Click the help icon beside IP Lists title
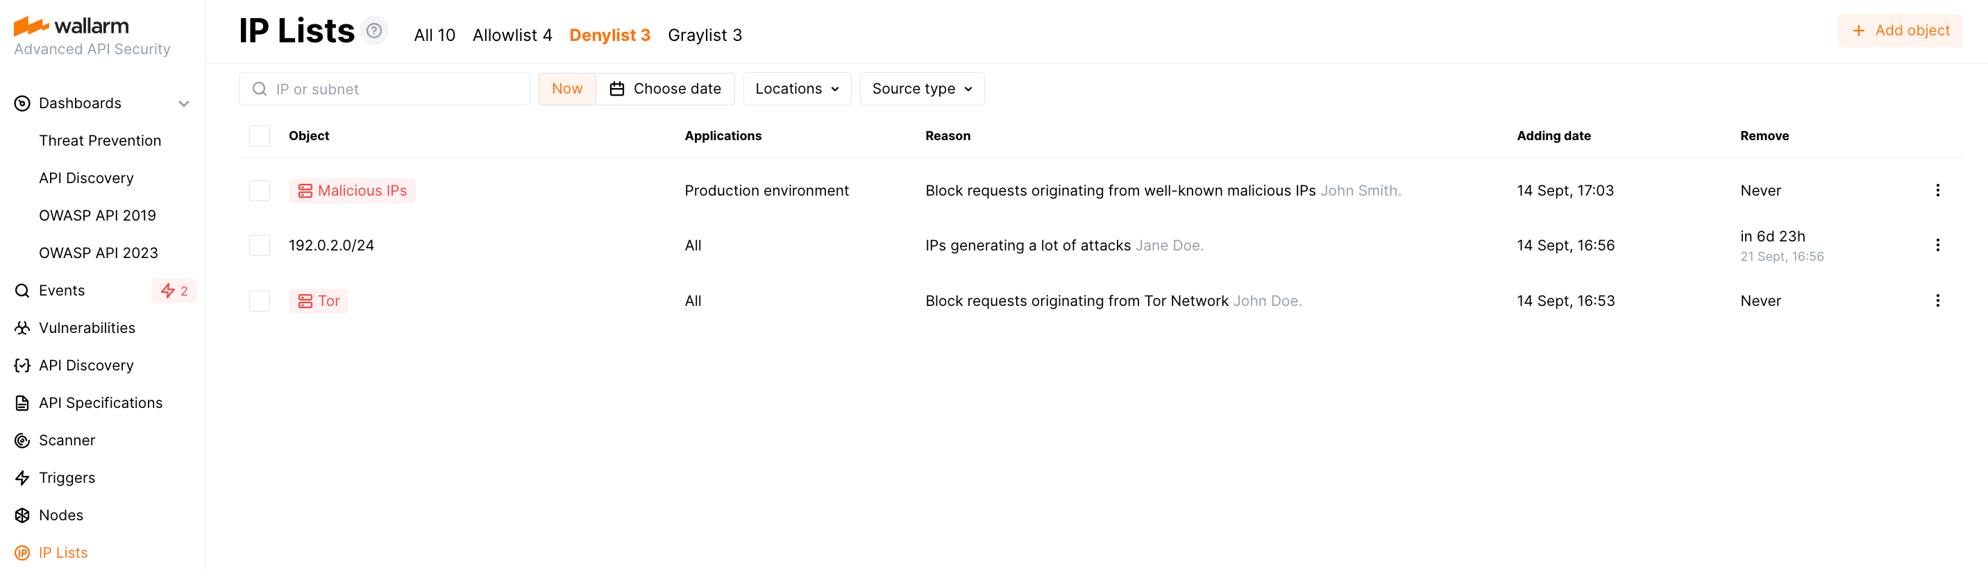 [374, 31]
